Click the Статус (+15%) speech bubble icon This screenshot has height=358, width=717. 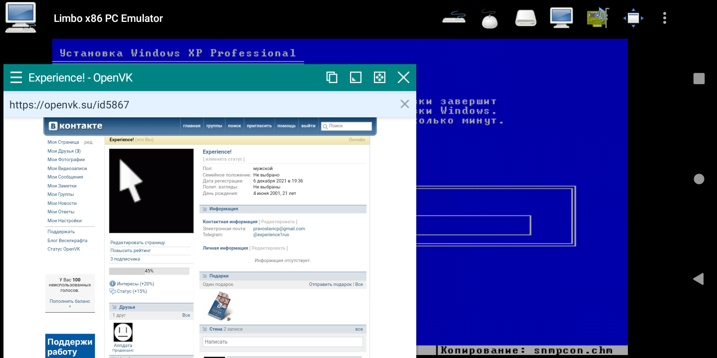112,291
